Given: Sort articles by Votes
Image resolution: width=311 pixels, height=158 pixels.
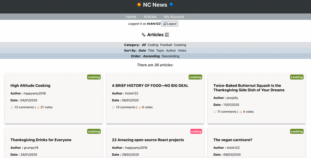Looking at the screenshot, I should coord(182,51).
